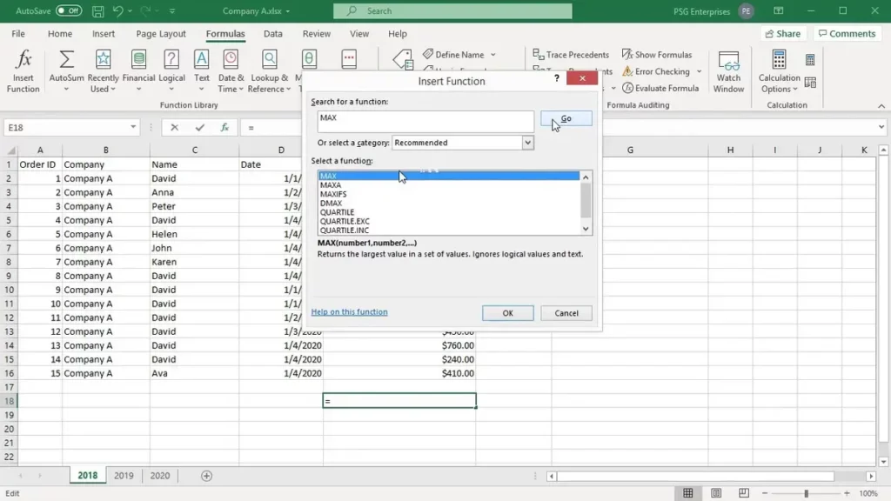Open Recently Used functions
Viewport: 891px width, 501px height.
[103, 71]
